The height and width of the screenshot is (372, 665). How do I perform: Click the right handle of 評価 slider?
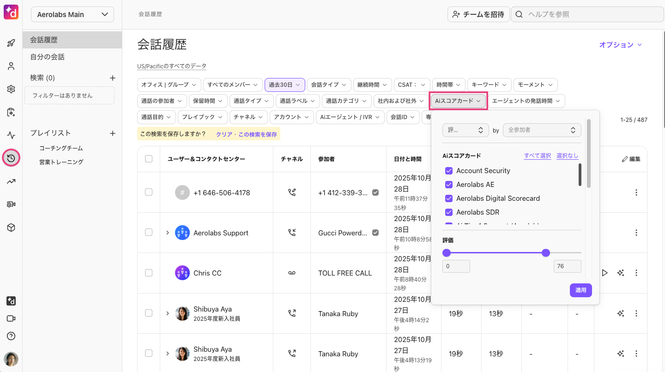click(546, 252)
